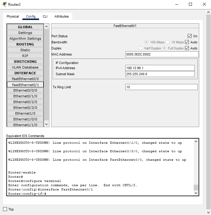This screenshot has width=211, height=215.
Task: Select interface Ethernet0/1/0
Action: (25, 96)
